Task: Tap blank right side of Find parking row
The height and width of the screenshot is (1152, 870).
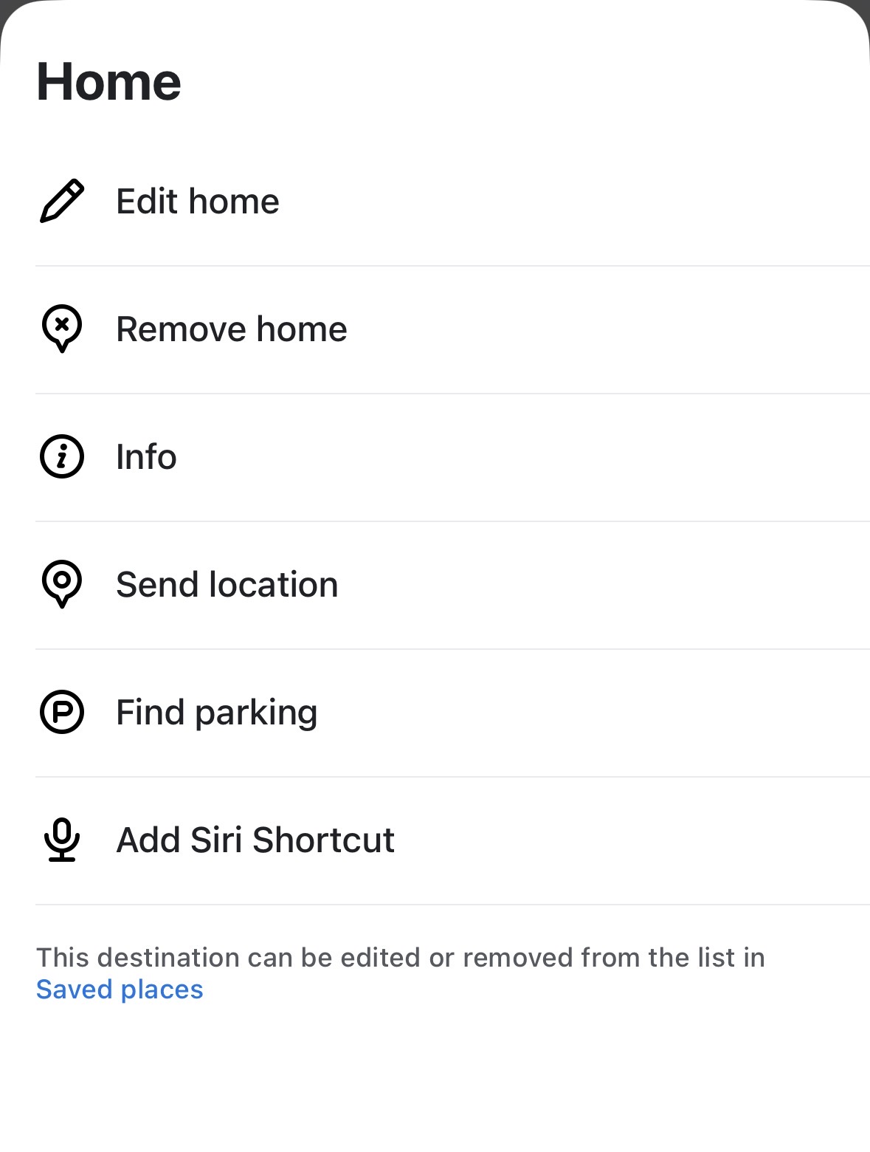Action: click(x=627, y=712)
